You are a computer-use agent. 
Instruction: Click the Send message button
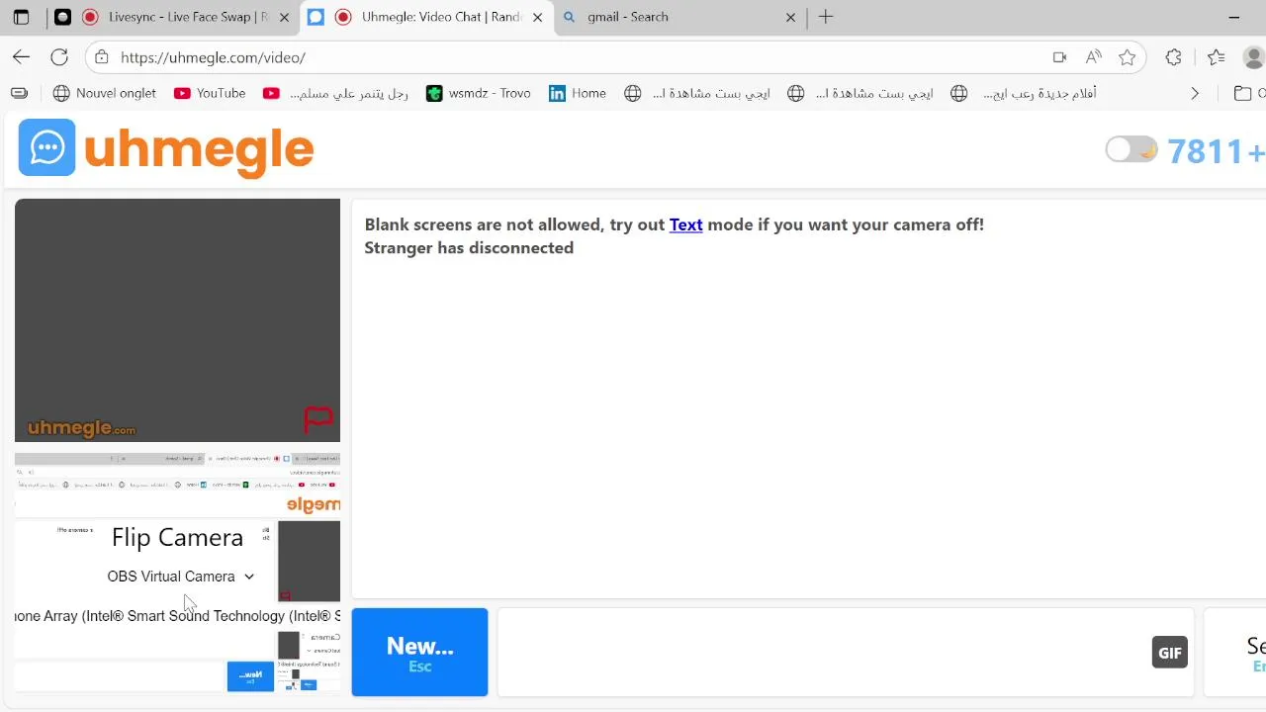(1235, 653)
